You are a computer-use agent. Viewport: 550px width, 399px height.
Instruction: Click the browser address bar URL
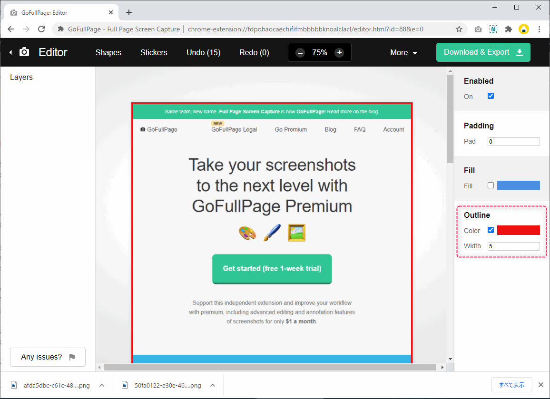(x=305, y=29)
